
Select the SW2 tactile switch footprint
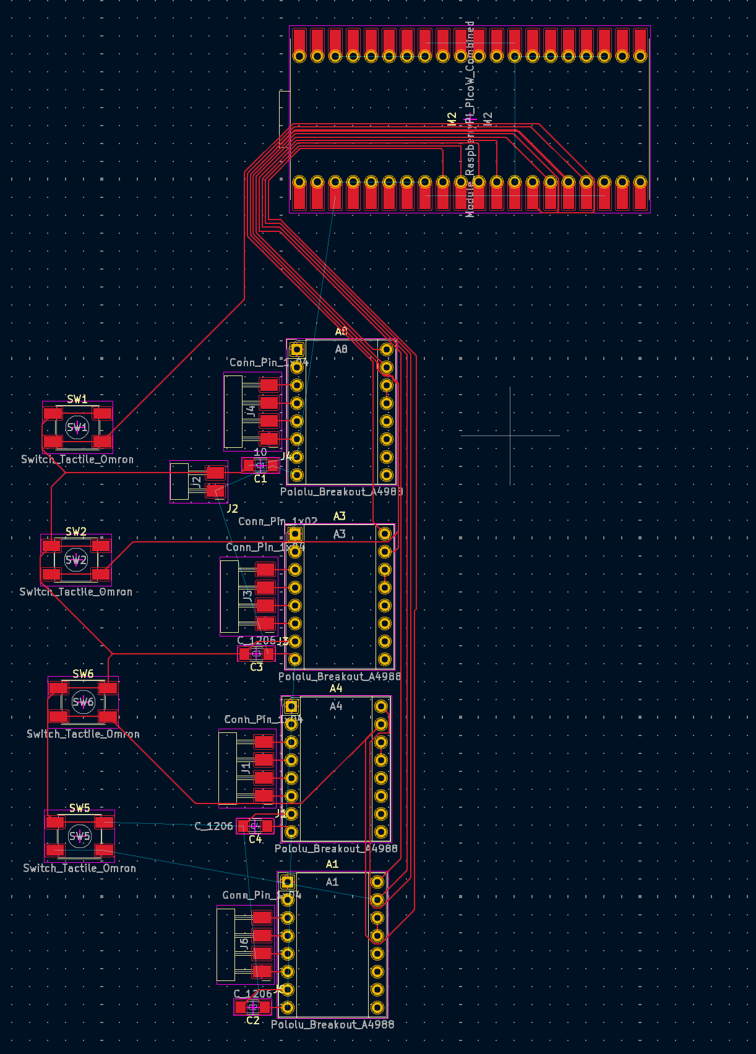76,560
